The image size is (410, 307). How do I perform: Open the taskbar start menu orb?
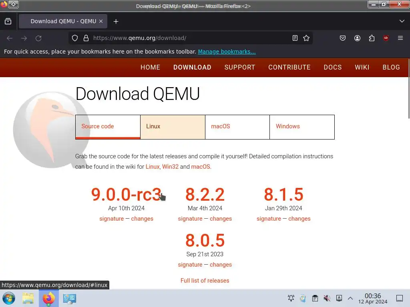point(9,298)
